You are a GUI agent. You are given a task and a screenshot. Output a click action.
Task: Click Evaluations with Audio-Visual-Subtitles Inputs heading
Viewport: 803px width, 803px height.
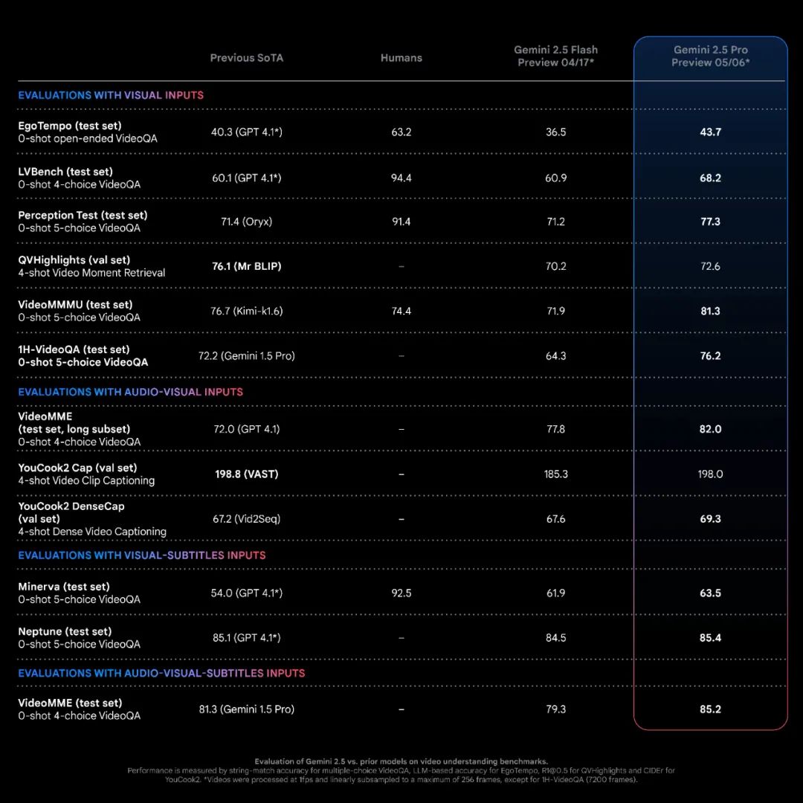click(x=161, y=673)
